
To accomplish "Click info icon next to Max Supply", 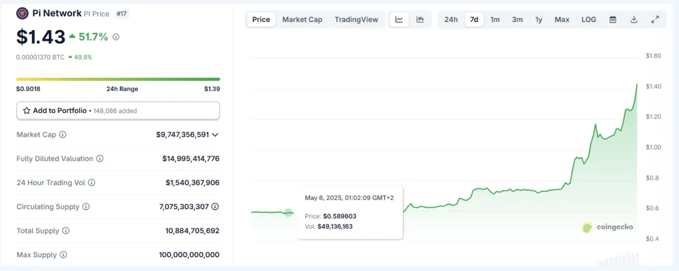I will point(63,255).
